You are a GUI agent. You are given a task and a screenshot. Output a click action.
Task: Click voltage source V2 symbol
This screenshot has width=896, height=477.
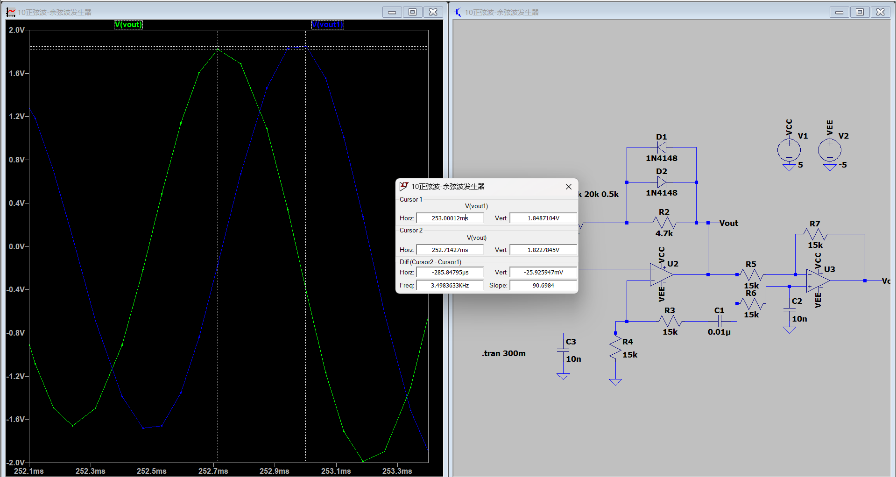[x=829, y=150]
